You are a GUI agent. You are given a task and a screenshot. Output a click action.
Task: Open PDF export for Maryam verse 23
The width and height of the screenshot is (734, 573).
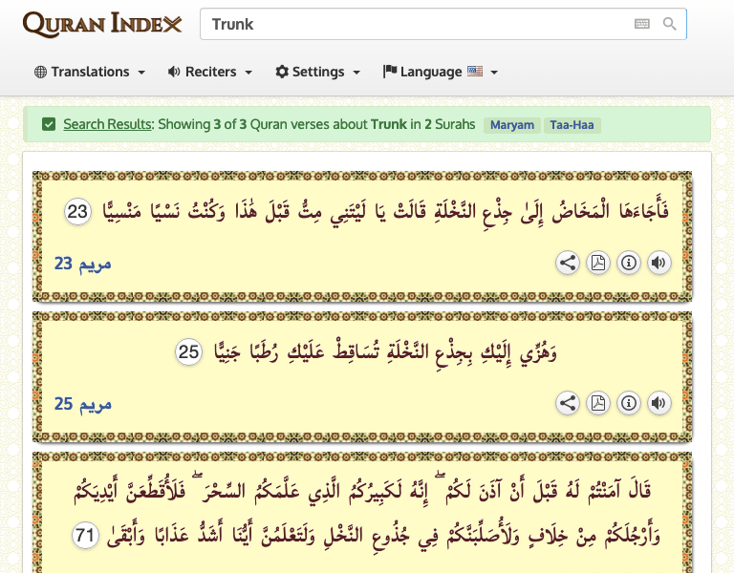(598, 264)
